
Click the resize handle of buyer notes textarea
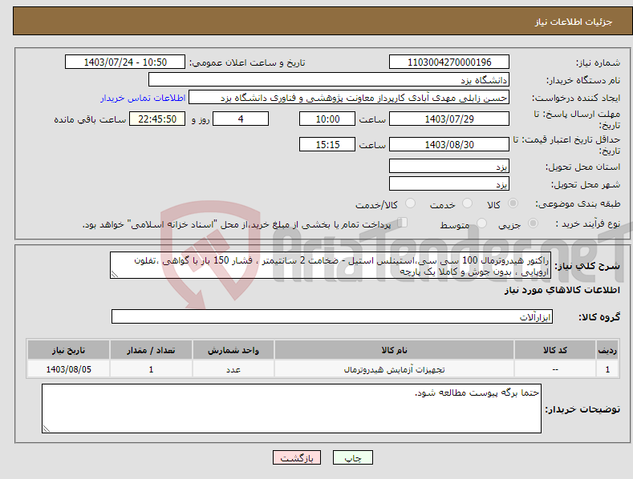(47, 429)
